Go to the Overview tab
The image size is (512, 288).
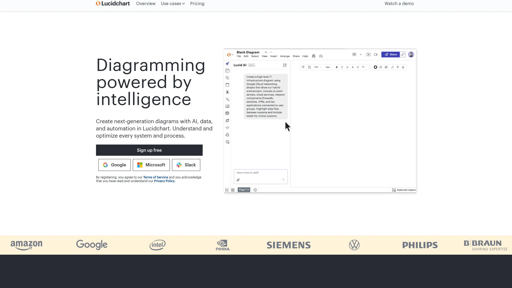point(146,4)
